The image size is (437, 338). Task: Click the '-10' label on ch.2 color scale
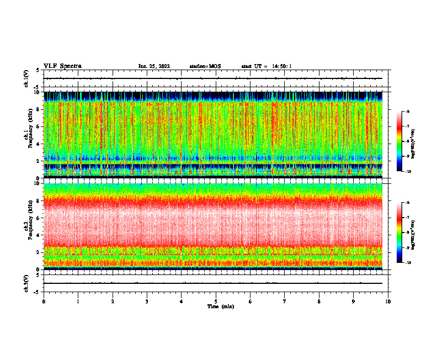(x=408, y=262)
